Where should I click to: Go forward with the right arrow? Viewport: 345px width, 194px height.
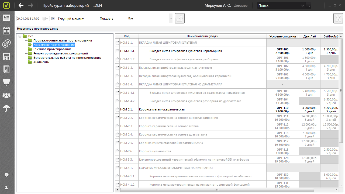point(31,5)
